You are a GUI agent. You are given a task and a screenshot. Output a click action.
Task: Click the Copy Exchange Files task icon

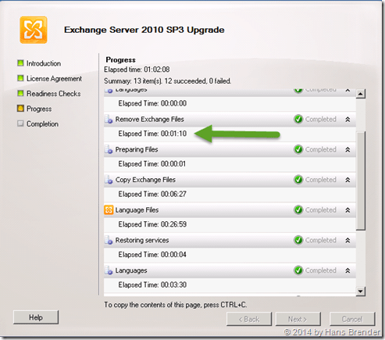tap(109, 180)
